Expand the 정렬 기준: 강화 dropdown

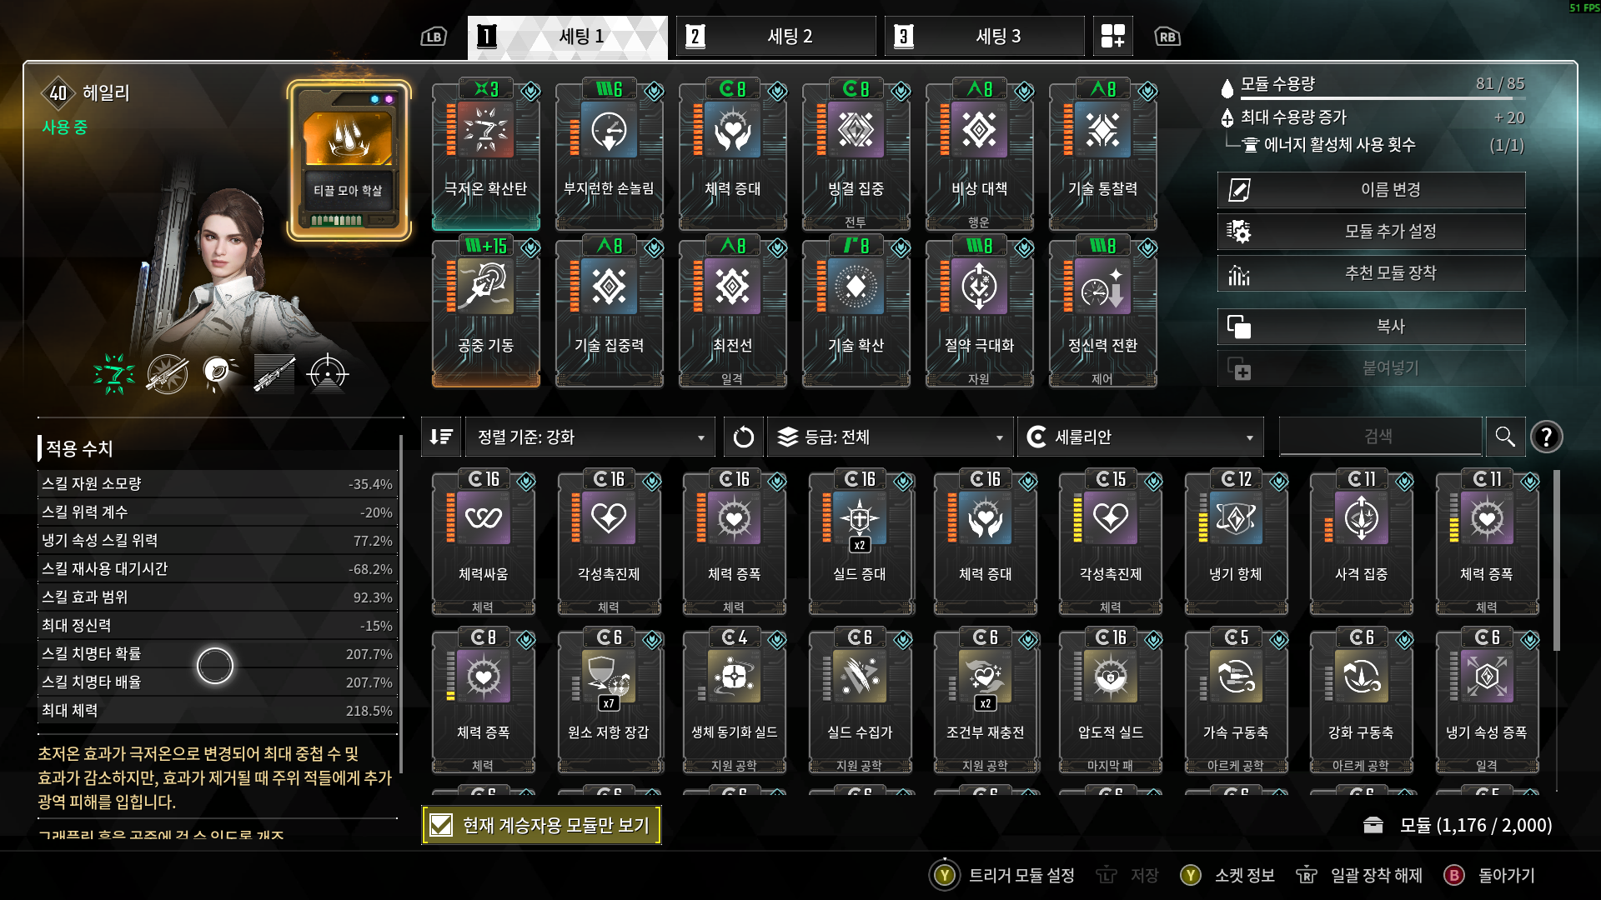pos(590,437)
